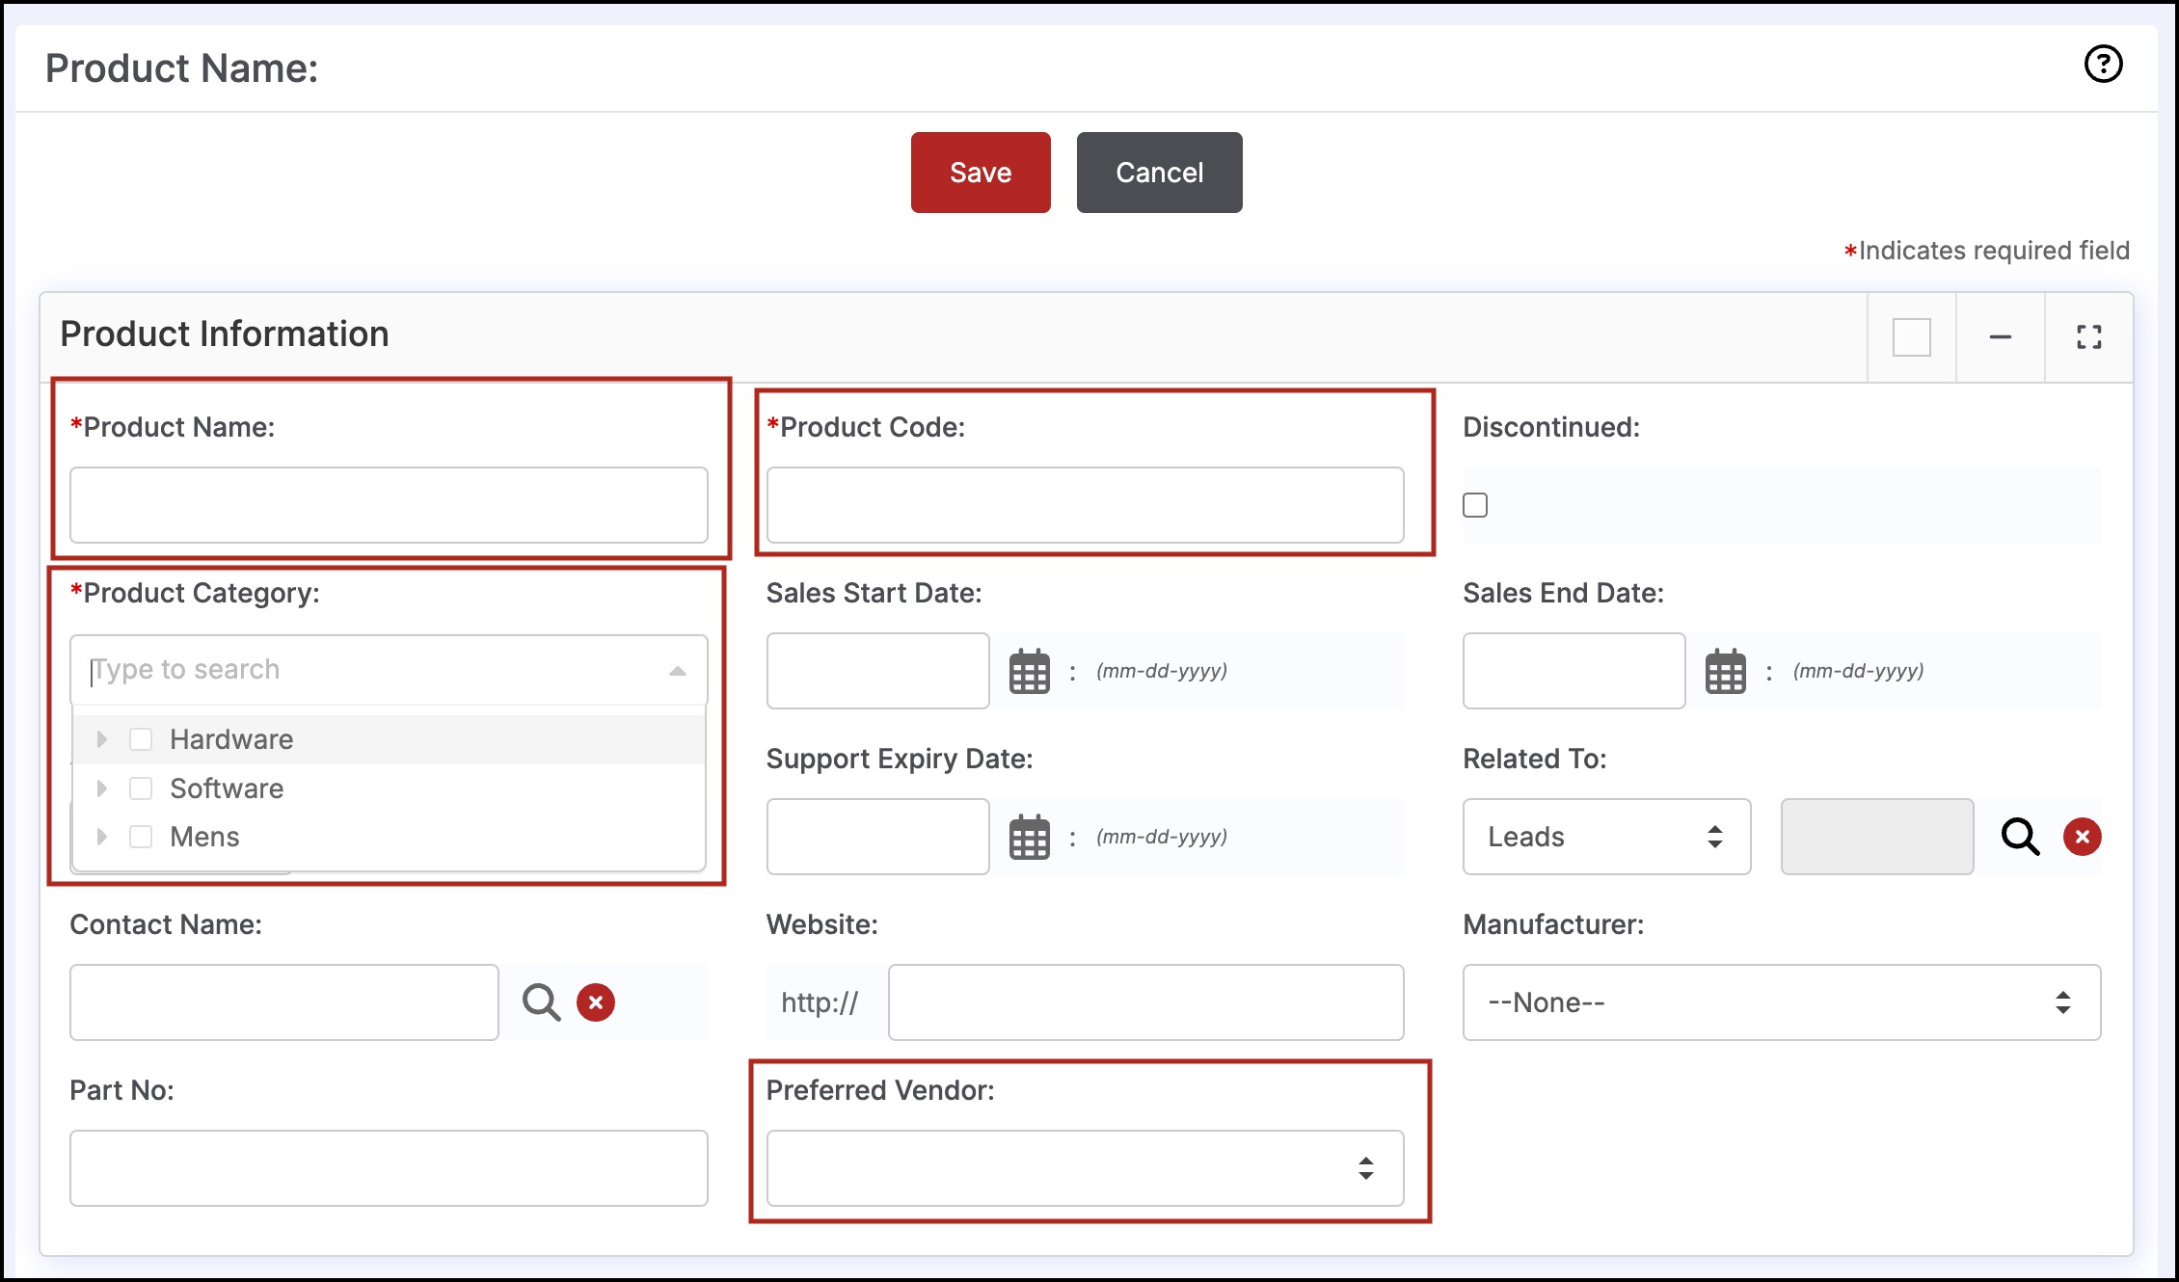Open the Sales End Date calendar picker
The width and height of the screenshot is (2179, 1282).
(x=1725, y=671)
